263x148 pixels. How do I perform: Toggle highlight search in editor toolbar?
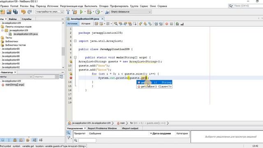(x=130, y=24)
